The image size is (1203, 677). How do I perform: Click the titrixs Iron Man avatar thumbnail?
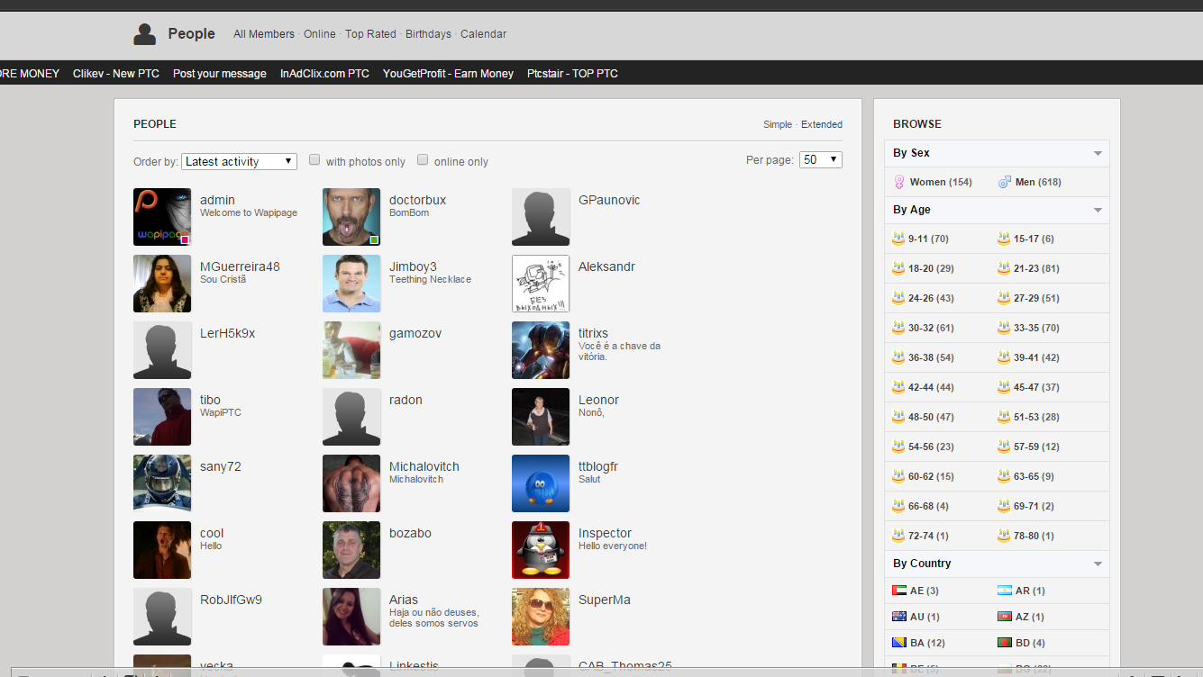coord(541,350)
